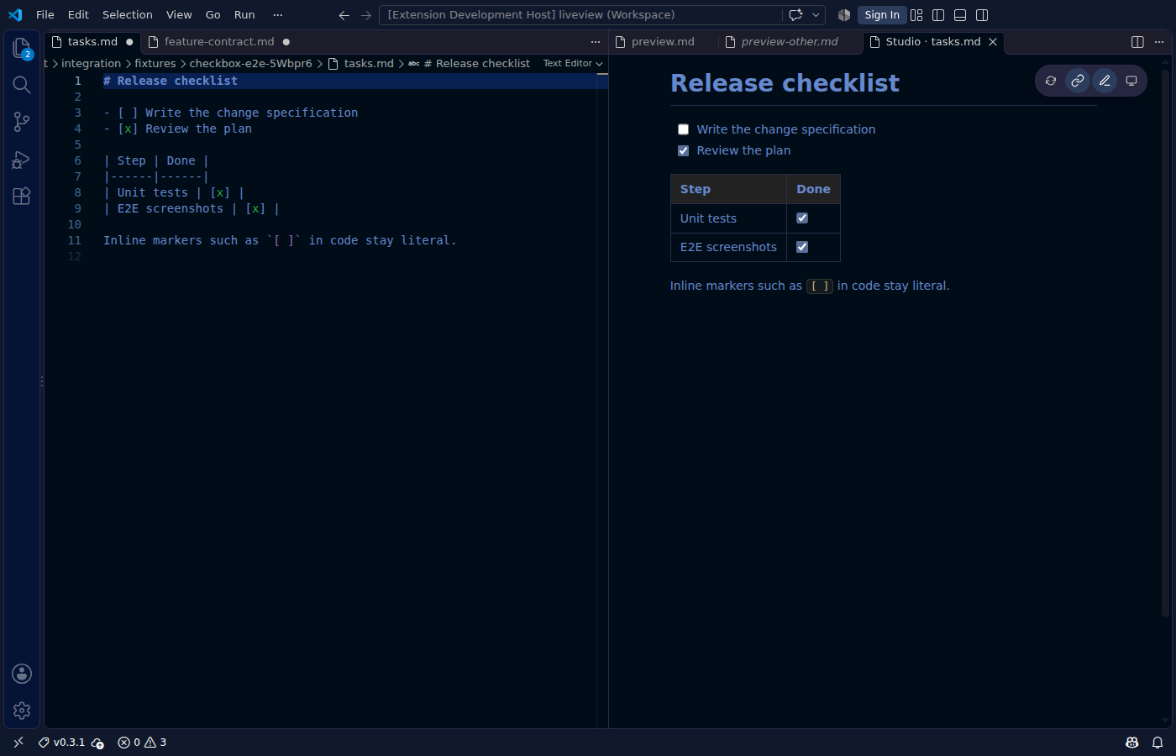This screenshot has width=1176, height=756.
Task: Go back with the left arrow in title bar
Action: coord(344,15)
